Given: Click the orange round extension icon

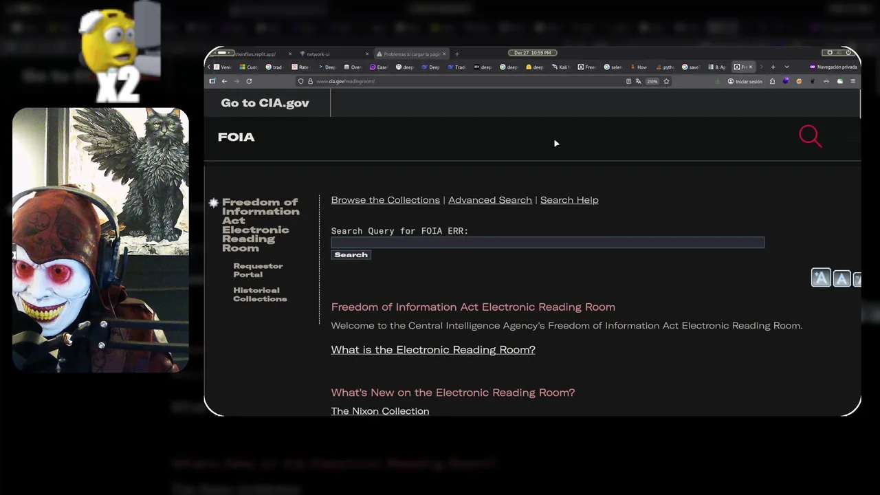Looking at the screenshot, I should (x=799, y=81).
